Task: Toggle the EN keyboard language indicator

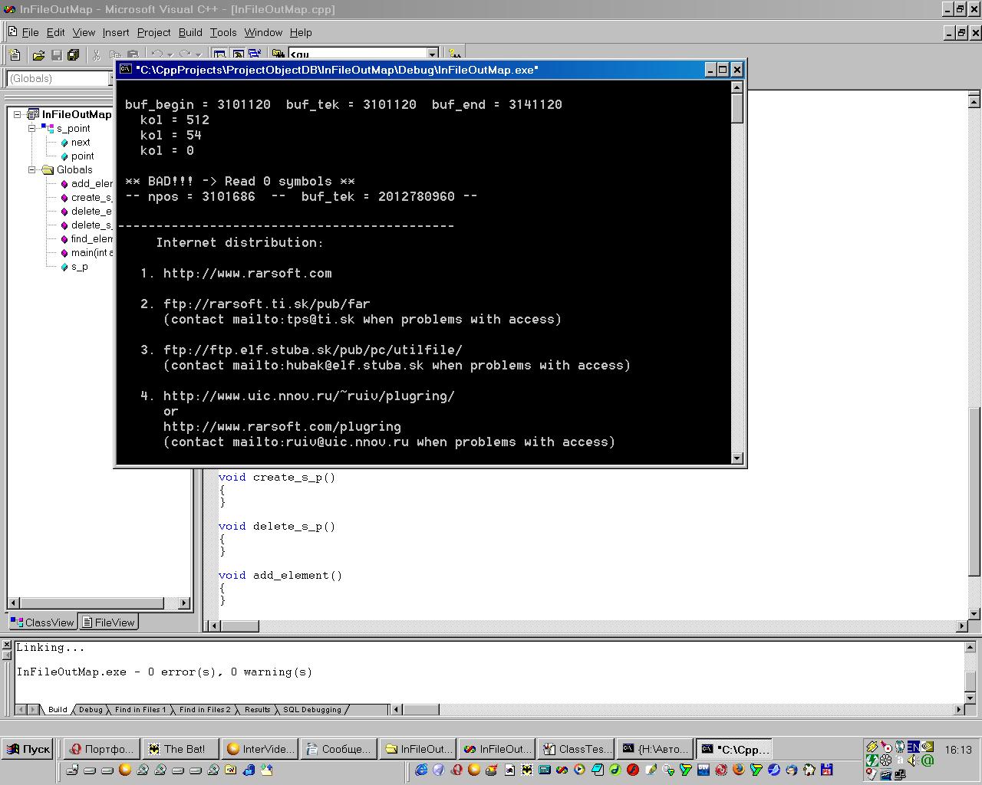Action: pyautogui.click(x=913, y=747)
